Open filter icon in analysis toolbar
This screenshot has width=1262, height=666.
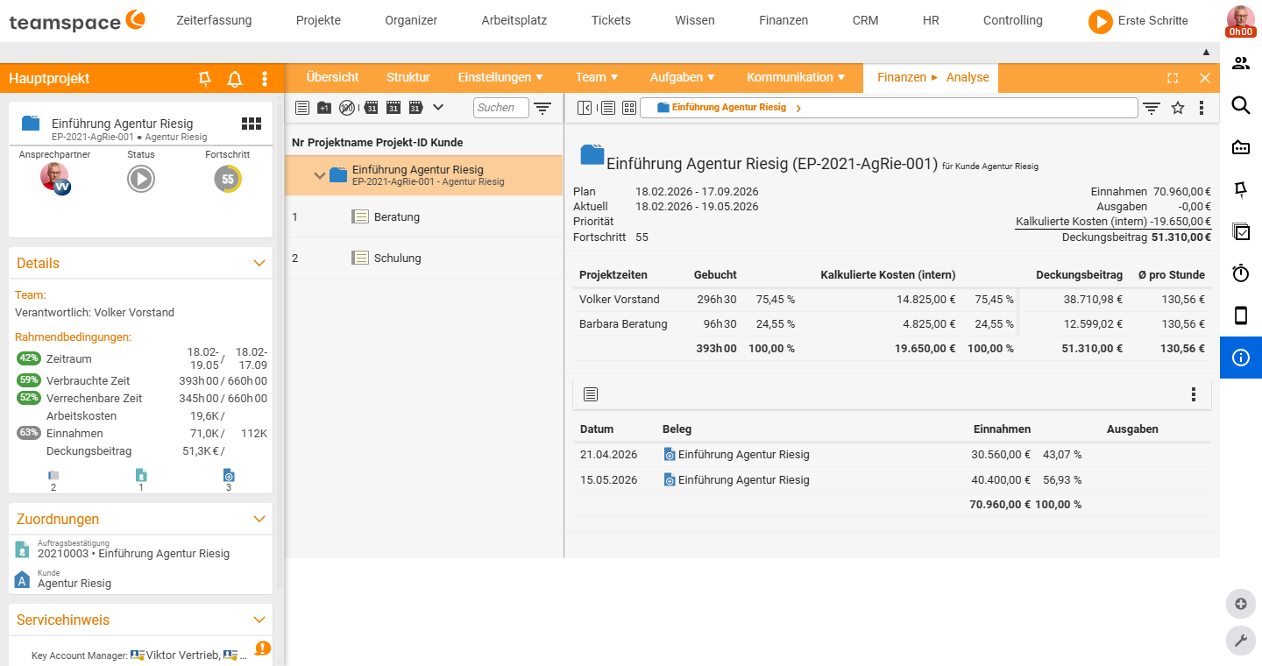pyautogui.click(x=1152, y=108)
